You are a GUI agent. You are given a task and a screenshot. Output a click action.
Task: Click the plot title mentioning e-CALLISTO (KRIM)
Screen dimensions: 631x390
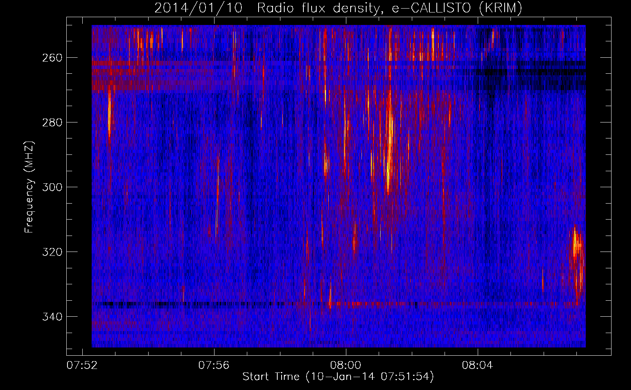[x=338, y=8]
